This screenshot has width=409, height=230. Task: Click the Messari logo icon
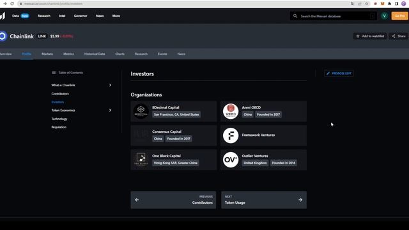coord(3,16)
